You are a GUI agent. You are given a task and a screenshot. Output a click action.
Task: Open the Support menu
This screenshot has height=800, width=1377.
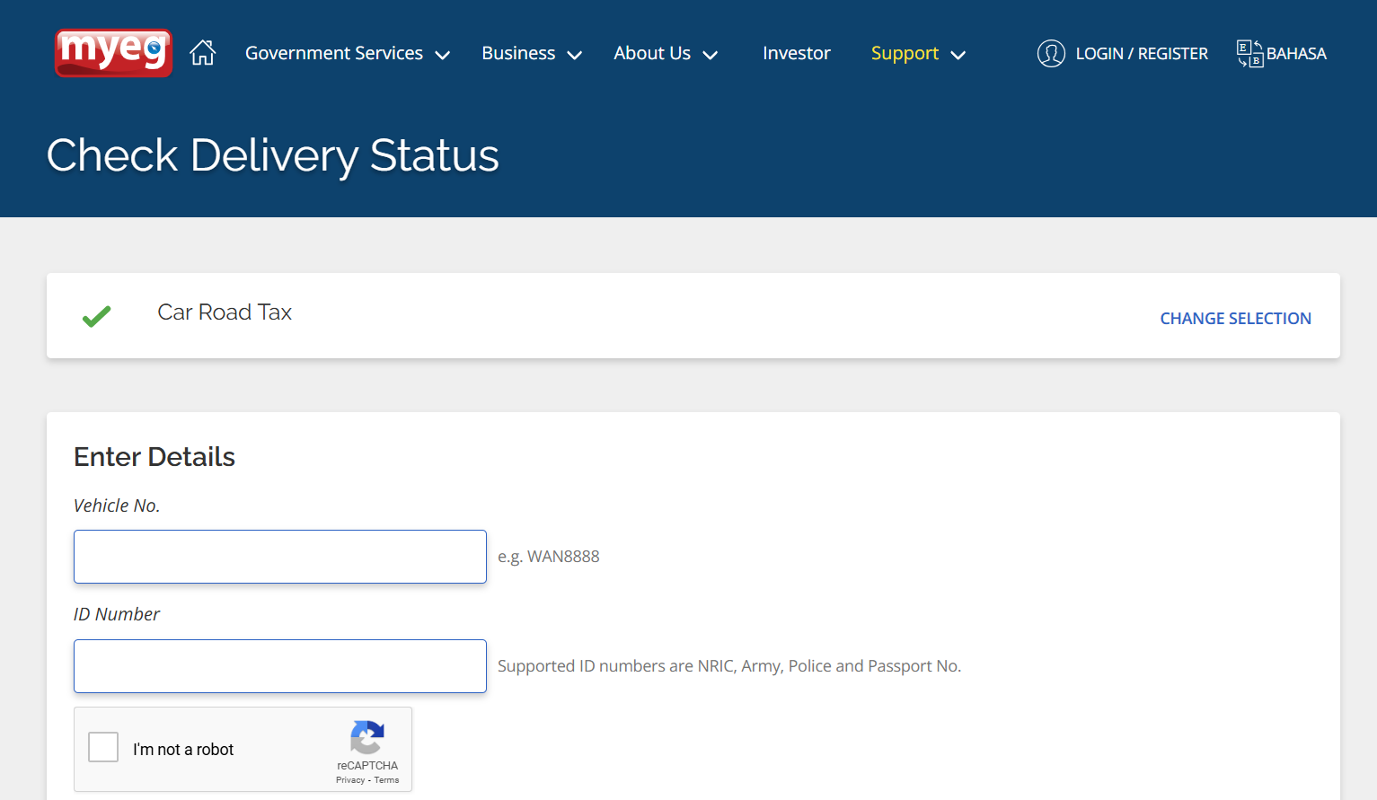(x=905, y=54)
